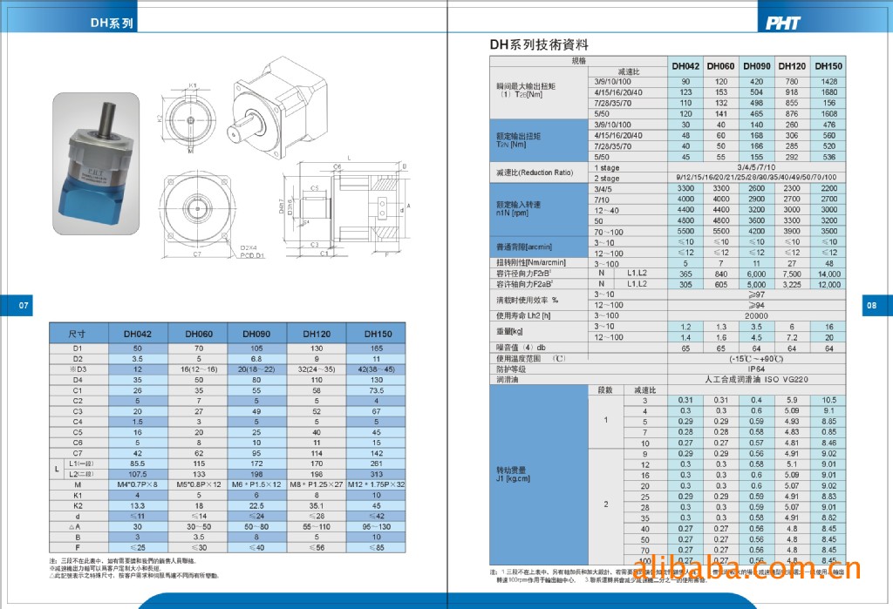Select the 尺寸 header in dimension table
Image resolution: width=893 pixels, height=609 pixels.
78,334
